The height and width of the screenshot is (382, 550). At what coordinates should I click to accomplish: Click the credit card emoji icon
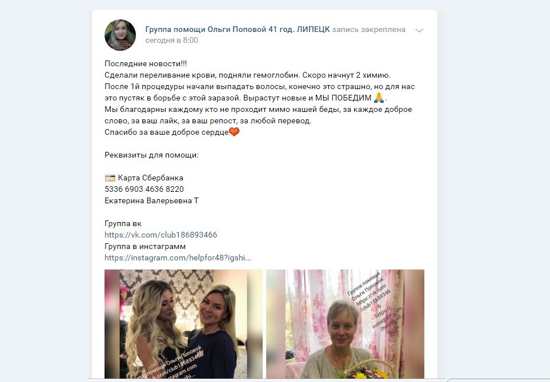click(110, 178)
